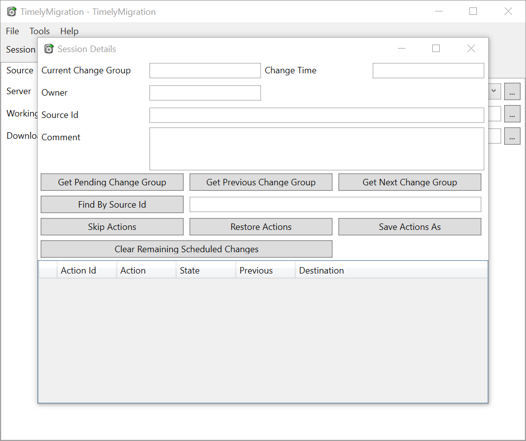Click the Restore Actions button
The height and width of the screenshot is (441, 526).
(x=261, y=227)
